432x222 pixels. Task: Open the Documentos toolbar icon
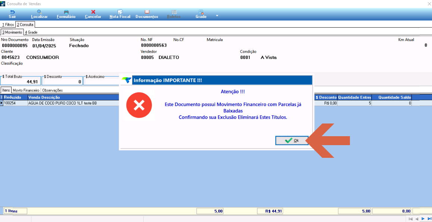pyautogui.click(x=147, y=14)
